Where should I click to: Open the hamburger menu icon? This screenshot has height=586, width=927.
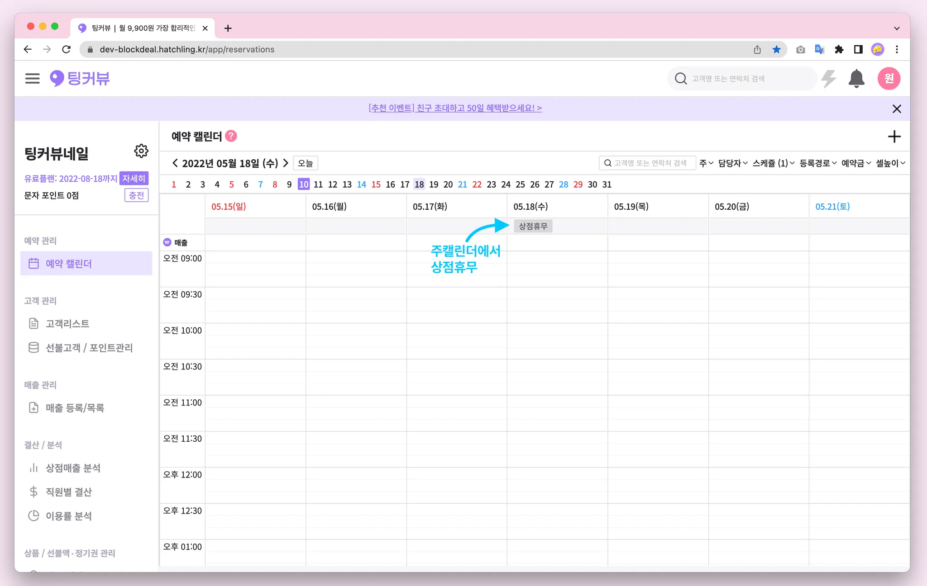[32, 78]
